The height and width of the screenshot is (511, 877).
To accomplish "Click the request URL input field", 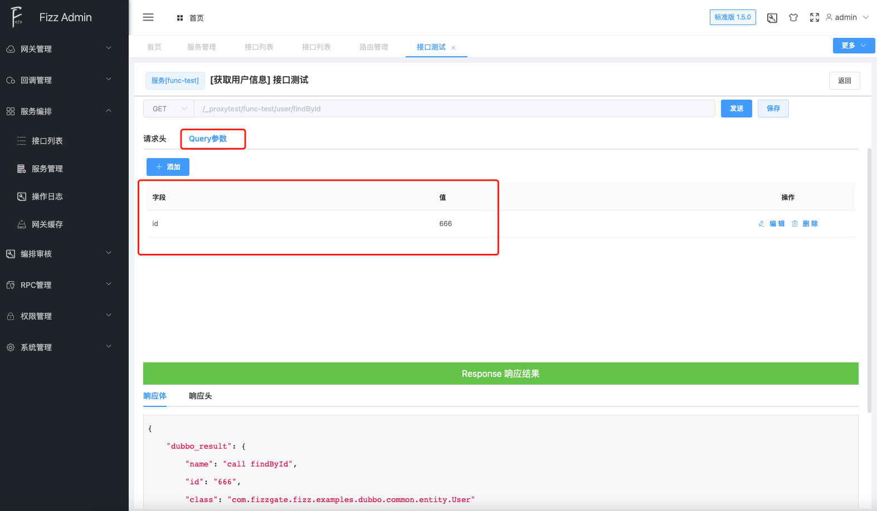I will tap(455, 109).
